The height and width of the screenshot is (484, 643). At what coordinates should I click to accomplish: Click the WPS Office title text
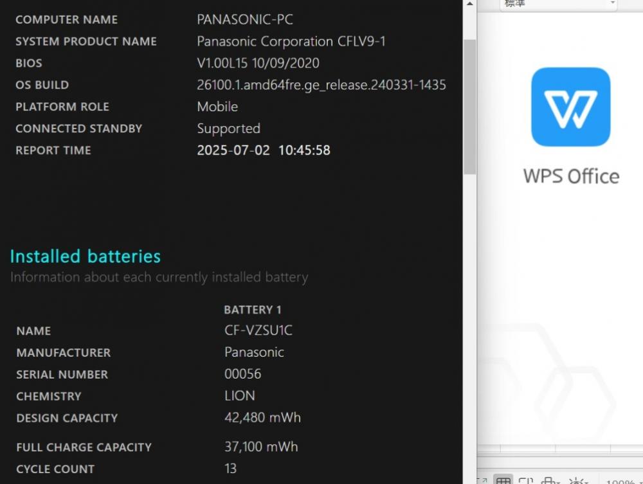click(x=571, y=176)
